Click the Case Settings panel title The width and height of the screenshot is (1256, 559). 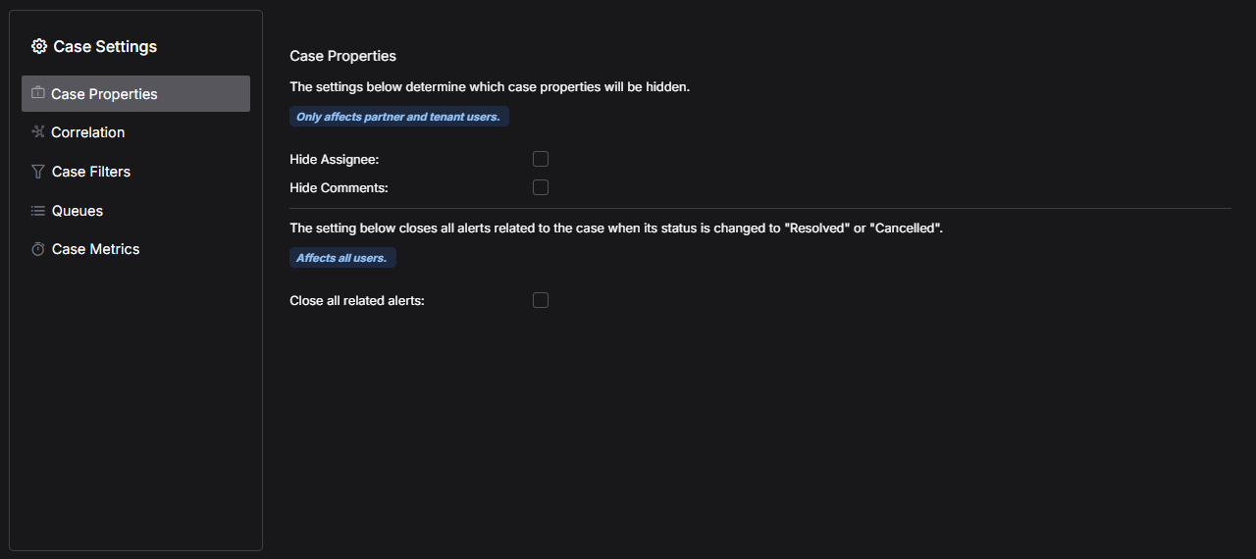pos(105,46)
